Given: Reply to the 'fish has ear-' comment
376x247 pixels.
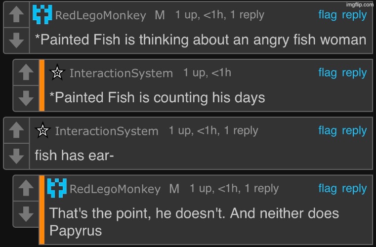Looking at the screenshot, I should point(354,130).
